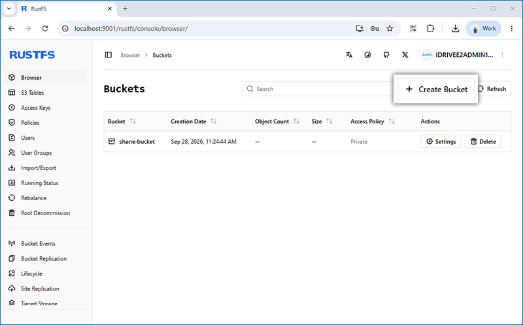Click the Pool Decommission trash icon
The width and height of the screenshot is (523, 325).
(12, 213)
